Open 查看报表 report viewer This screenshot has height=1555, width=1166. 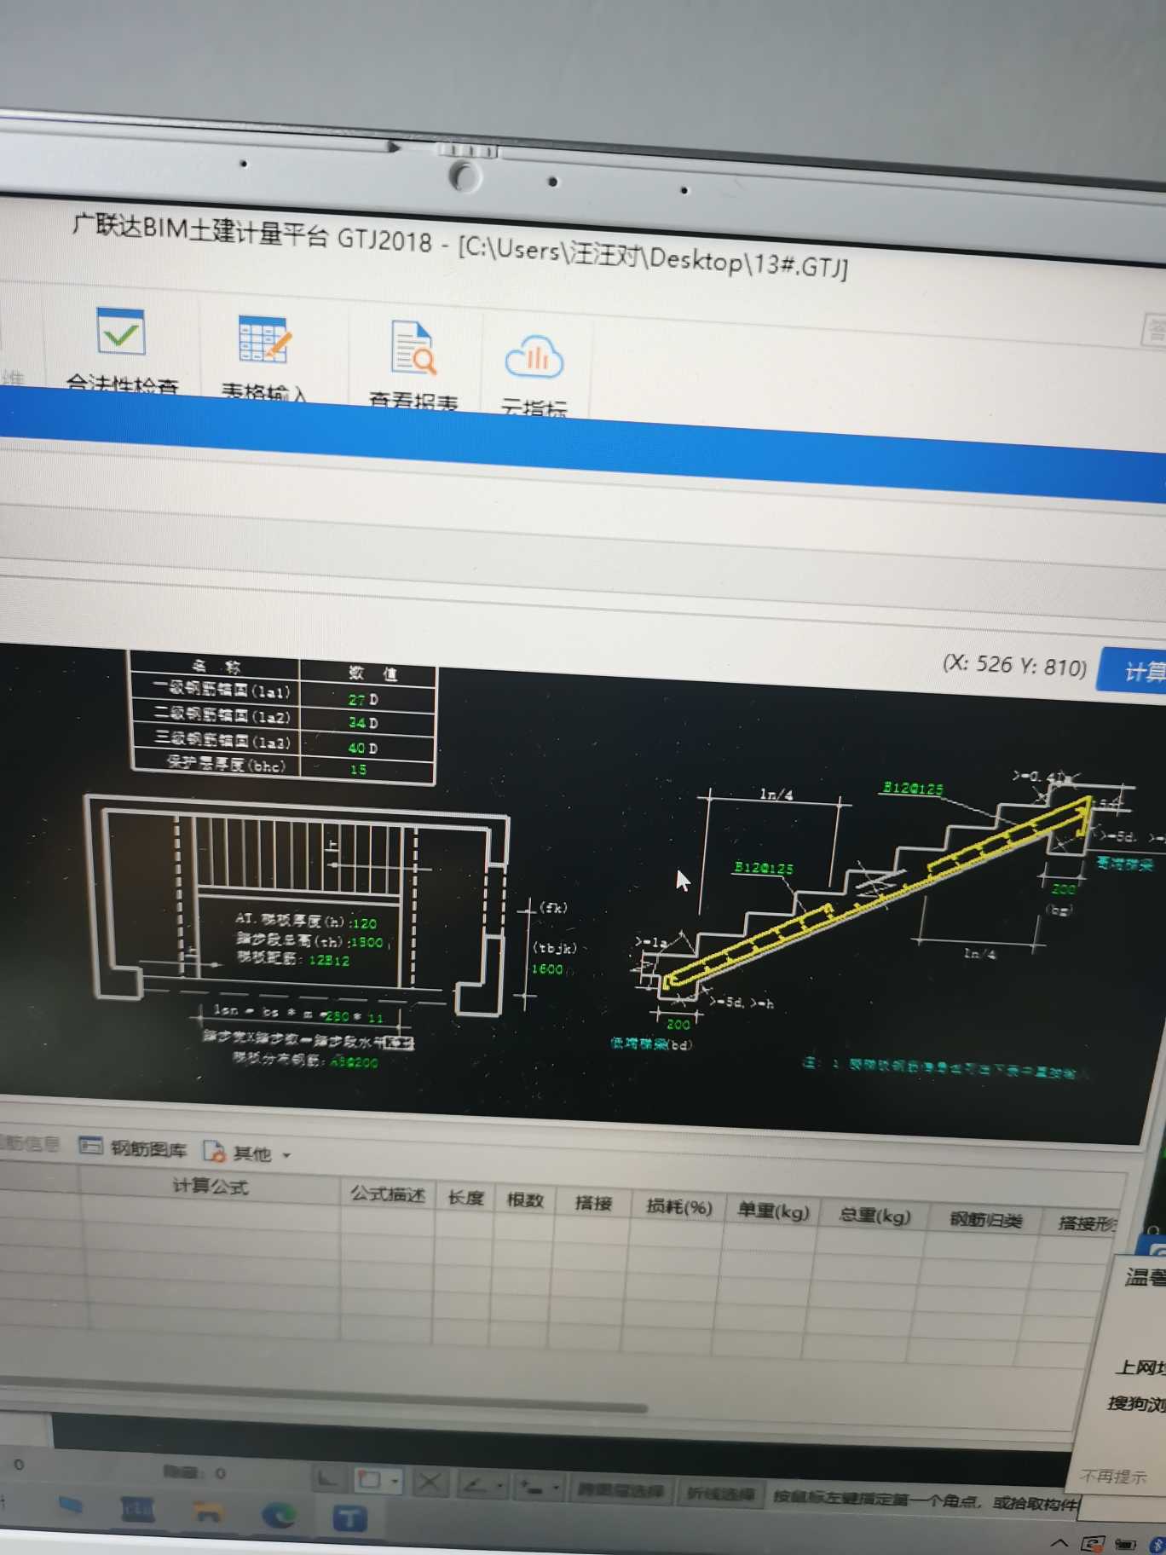pyautogui.click(x=414, y=365)
